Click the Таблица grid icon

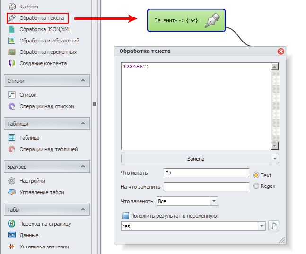[12, 138]
